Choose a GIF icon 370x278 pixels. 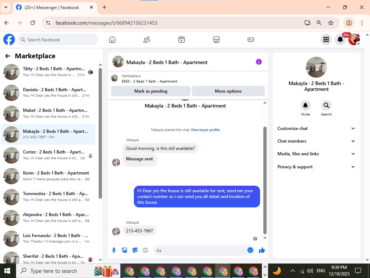pos(145,250)
